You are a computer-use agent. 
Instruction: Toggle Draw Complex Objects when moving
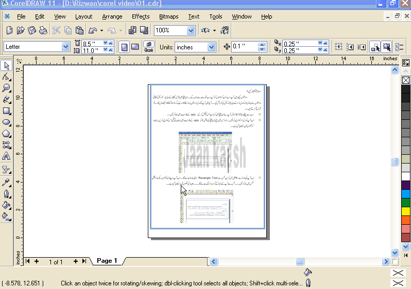[x=375, y=47]
